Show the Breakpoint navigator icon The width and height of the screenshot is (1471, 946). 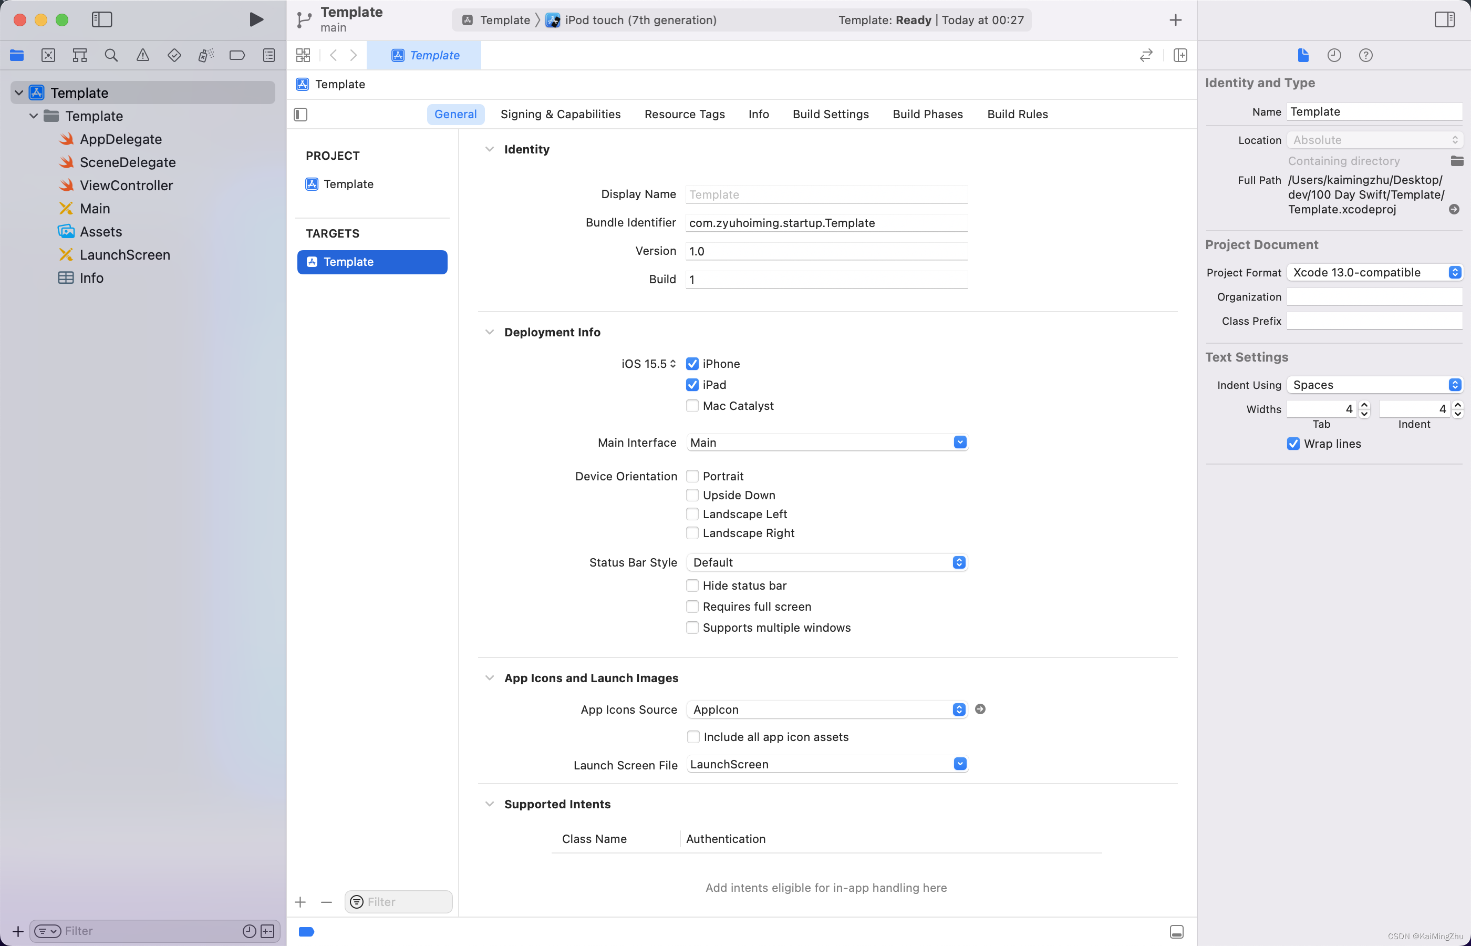point(237,55)
